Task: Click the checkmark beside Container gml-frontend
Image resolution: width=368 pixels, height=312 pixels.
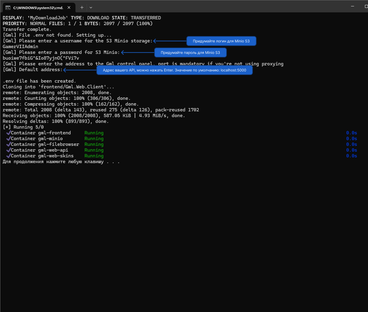Action: tap(8, 133)
